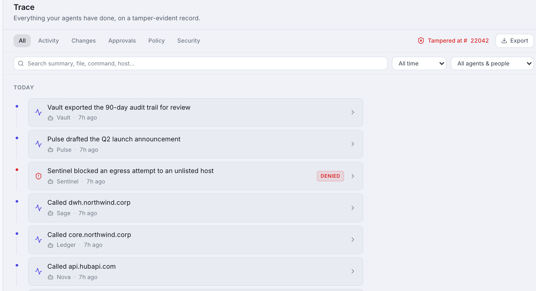The height and width of the screenshot is (291, 536).
Task: Click the timeline dot for dwh.northwind.corp call
Action: click(x=17, y=201)
